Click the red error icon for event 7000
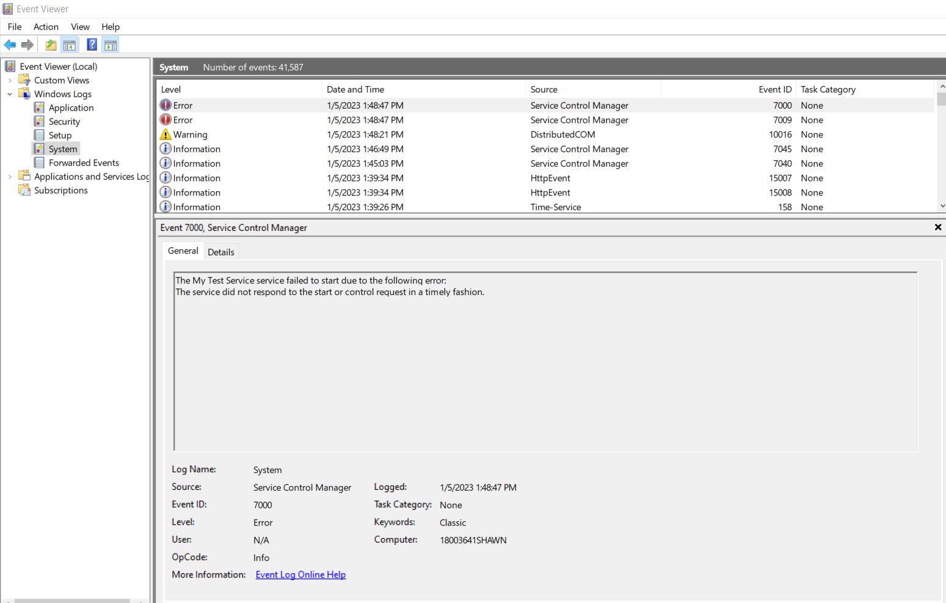The image size is (946, 603). point(166,105)
